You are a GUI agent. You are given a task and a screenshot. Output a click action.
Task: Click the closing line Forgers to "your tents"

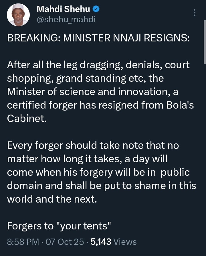pos(59,226)
